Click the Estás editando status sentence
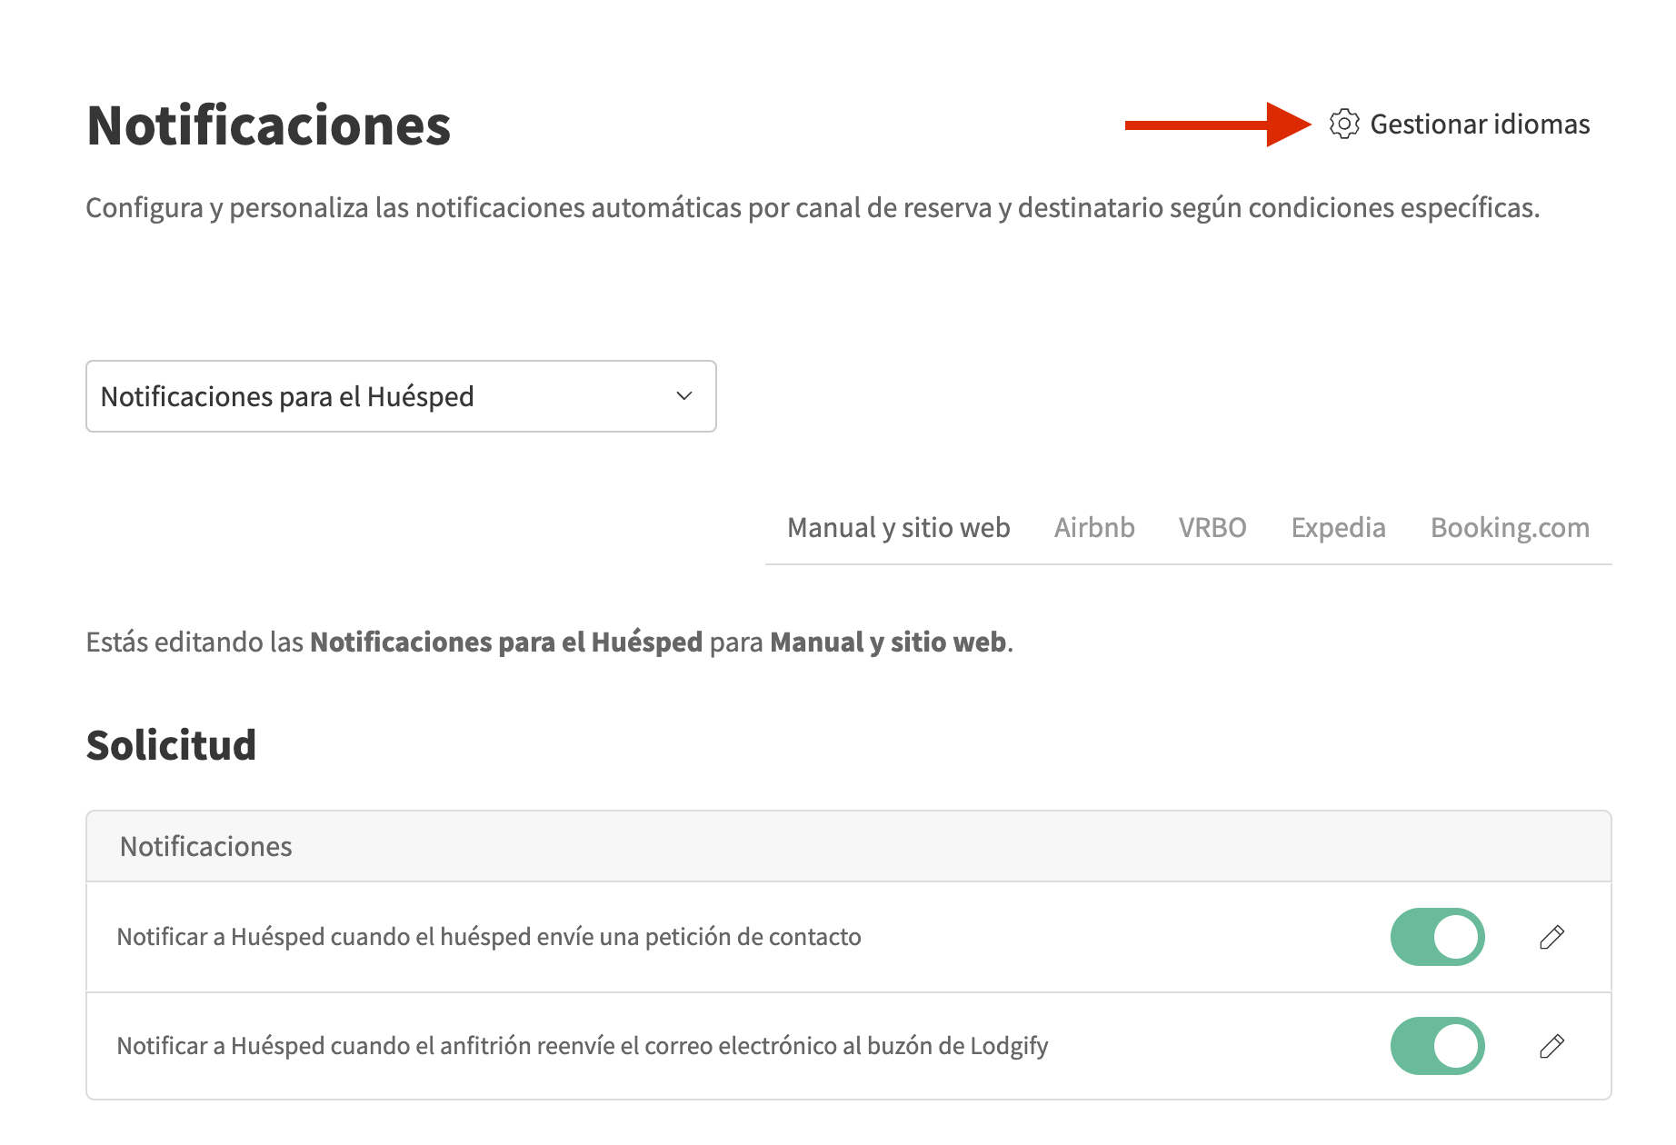Viewport: 1676px width, 1145px height. (549, 642)
